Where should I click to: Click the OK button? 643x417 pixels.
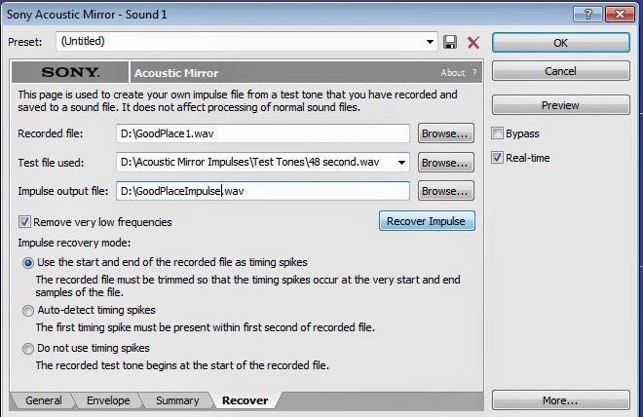pos(560,43)
